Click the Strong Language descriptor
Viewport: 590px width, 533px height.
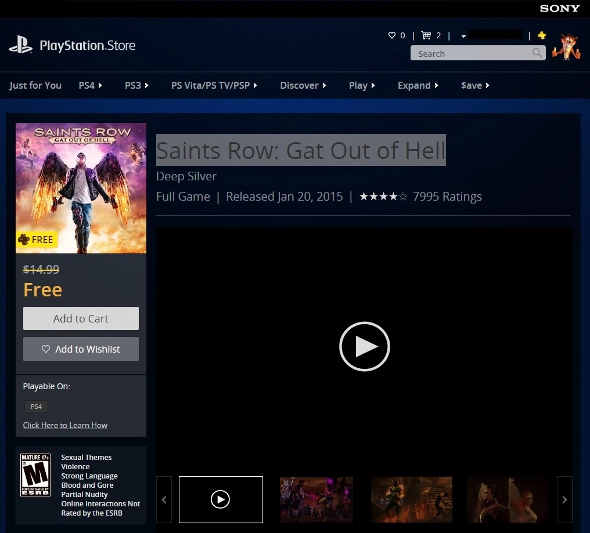89,476
